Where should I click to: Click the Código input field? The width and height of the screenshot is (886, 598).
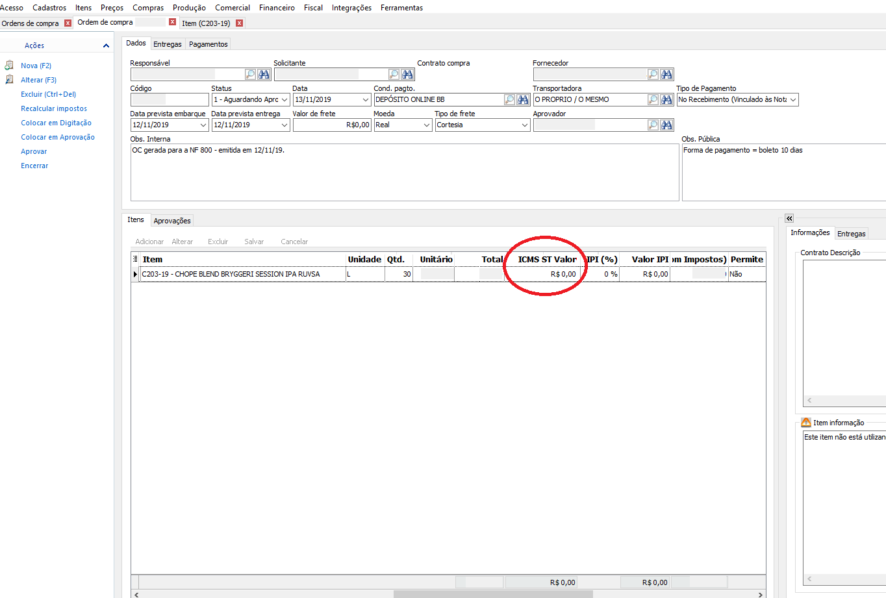[169, 99]
